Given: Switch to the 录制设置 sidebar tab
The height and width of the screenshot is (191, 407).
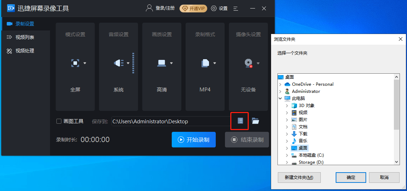Looking at the screenshot, I should pos(25,24).
